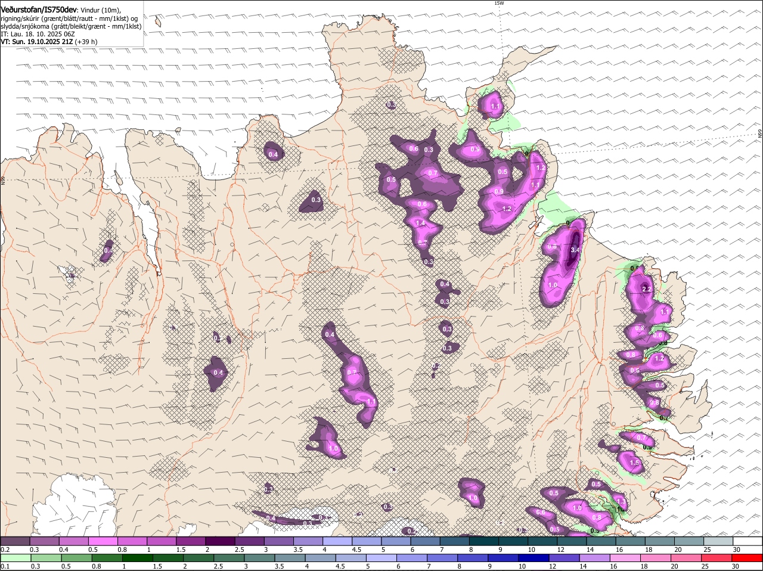Pick the pale pink swatch above 16 in the rain scale
The height and width of the screenshot is (571, 763).
tap(625, 558)
